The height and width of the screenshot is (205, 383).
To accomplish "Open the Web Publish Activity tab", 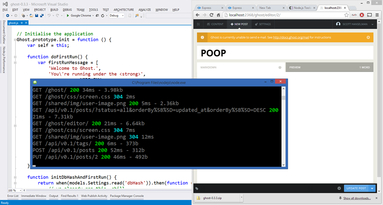I will pyautogui.click(x=94, y=196).
